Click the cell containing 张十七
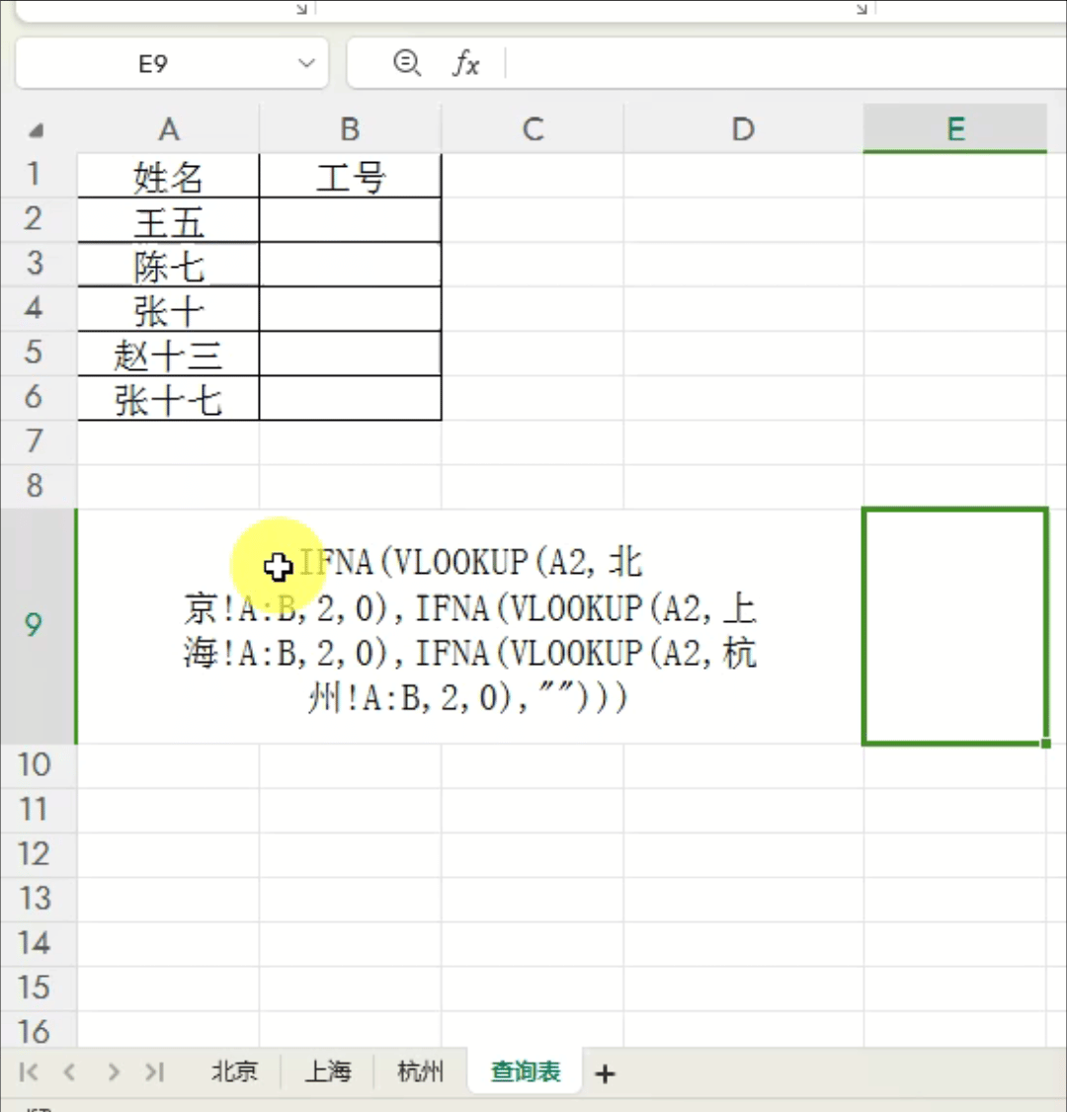This screenshot has height=1112, width=1067. click(x=169, y=399)
